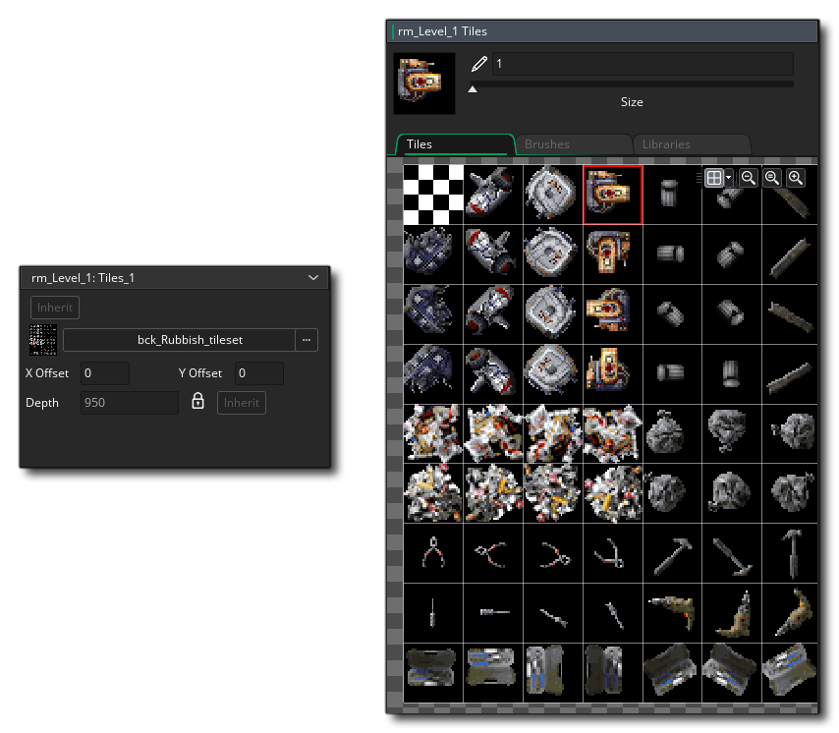The height and width of the screenshot is (733, 839).
Task: Click the bck_Rubbish_tileset thumbnail preview
Action: (43, 339)
